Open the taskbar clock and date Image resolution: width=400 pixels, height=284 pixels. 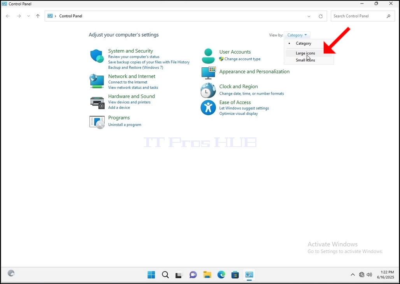click(x=386, y=275)
